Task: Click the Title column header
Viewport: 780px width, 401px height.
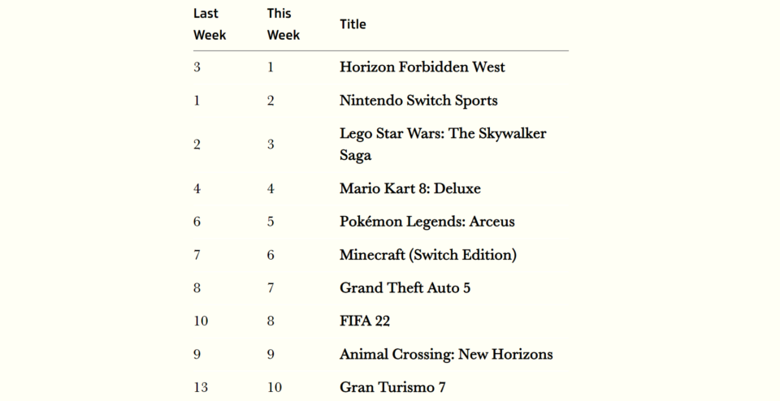Action: [353, 24]
